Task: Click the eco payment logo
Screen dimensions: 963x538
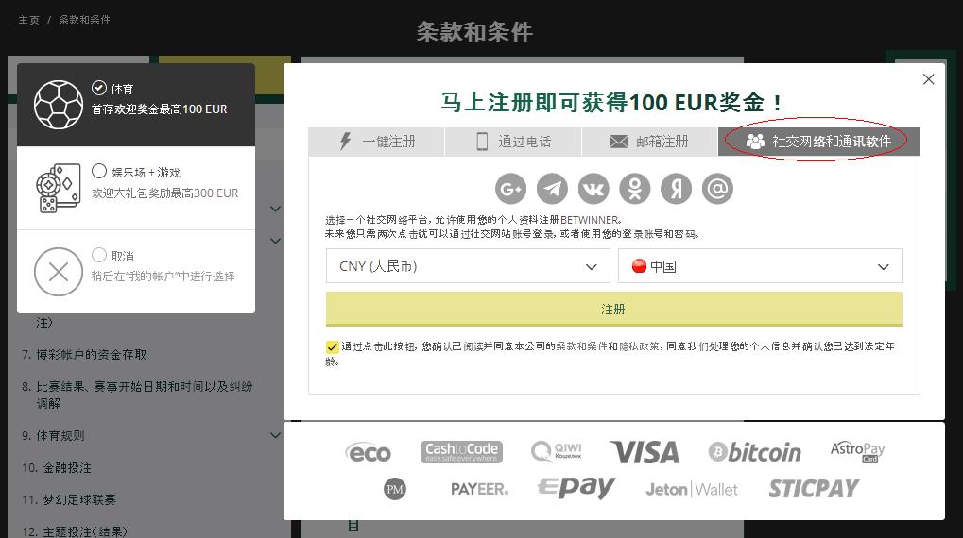Action: point(369,453)
